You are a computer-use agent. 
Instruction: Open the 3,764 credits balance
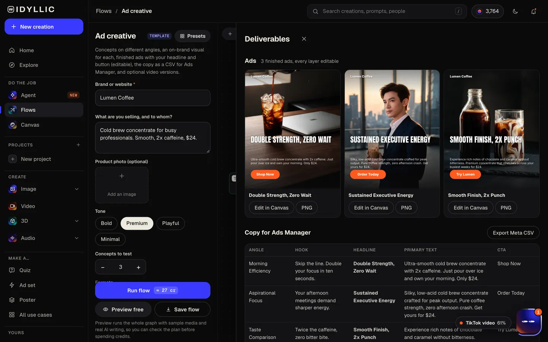tap(487, 11)
